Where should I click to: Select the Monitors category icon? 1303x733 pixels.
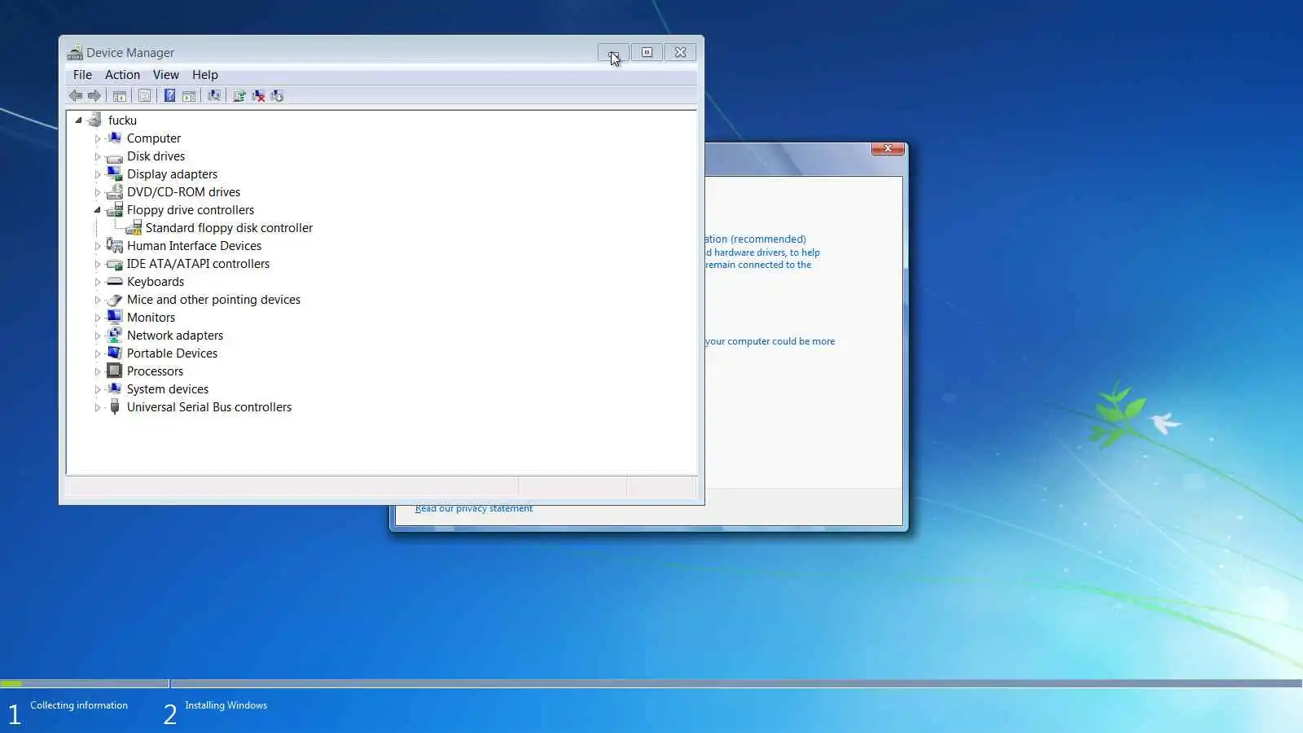tap(115, 318)
